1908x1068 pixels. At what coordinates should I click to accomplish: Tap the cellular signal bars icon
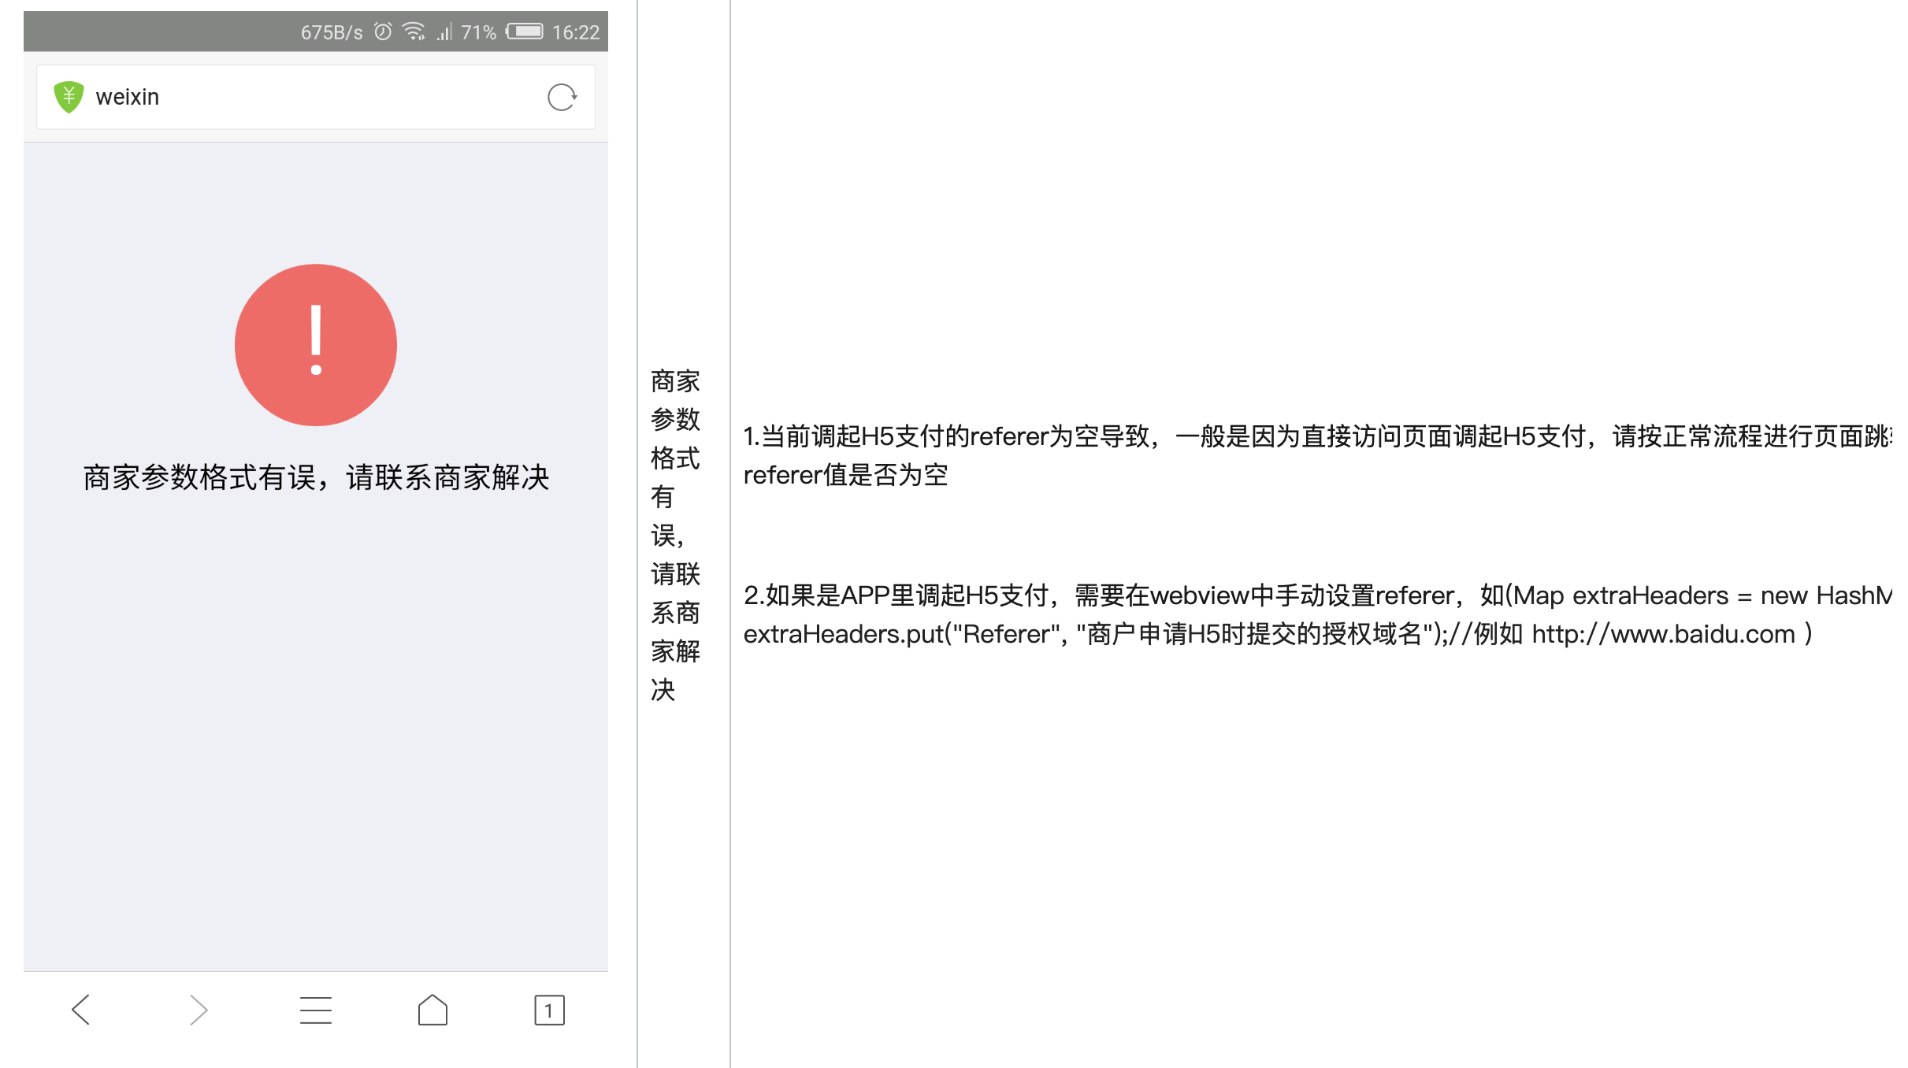(444, 32)
